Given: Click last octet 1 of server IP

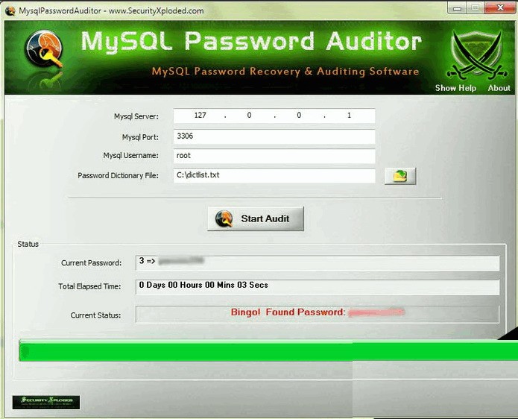Looking at the screenshot, I should click(x=349, y=116).
